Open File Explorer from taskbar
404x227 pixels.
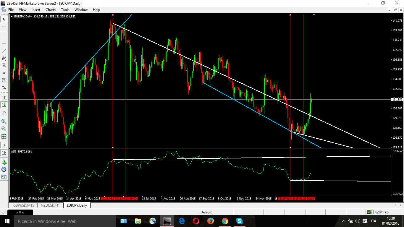138,221
